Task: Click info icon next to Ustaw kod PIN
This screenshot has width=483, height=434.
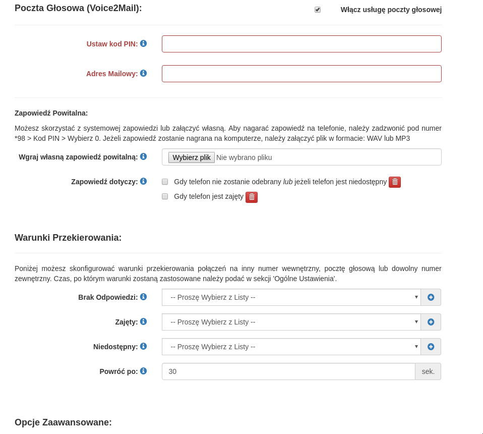Action: 143,43
